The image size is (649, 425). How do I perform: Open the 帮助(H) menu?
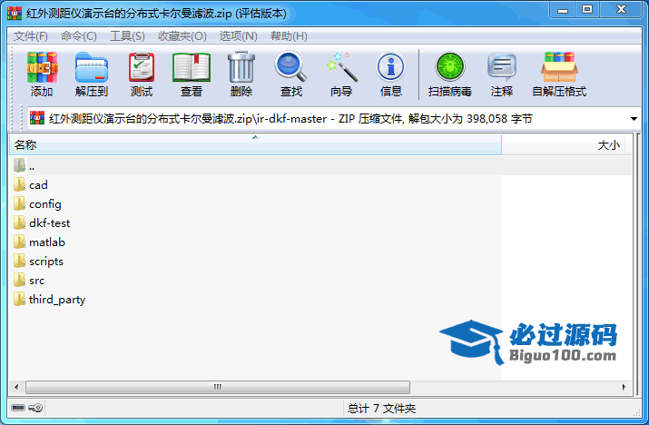289,36
